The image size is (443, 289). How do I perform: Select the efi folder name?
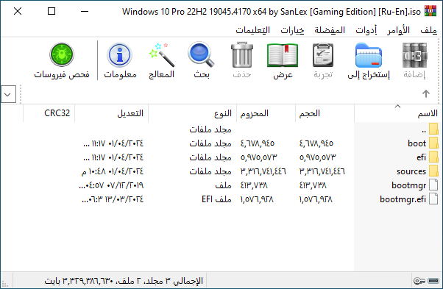click(x=421, y=157)
